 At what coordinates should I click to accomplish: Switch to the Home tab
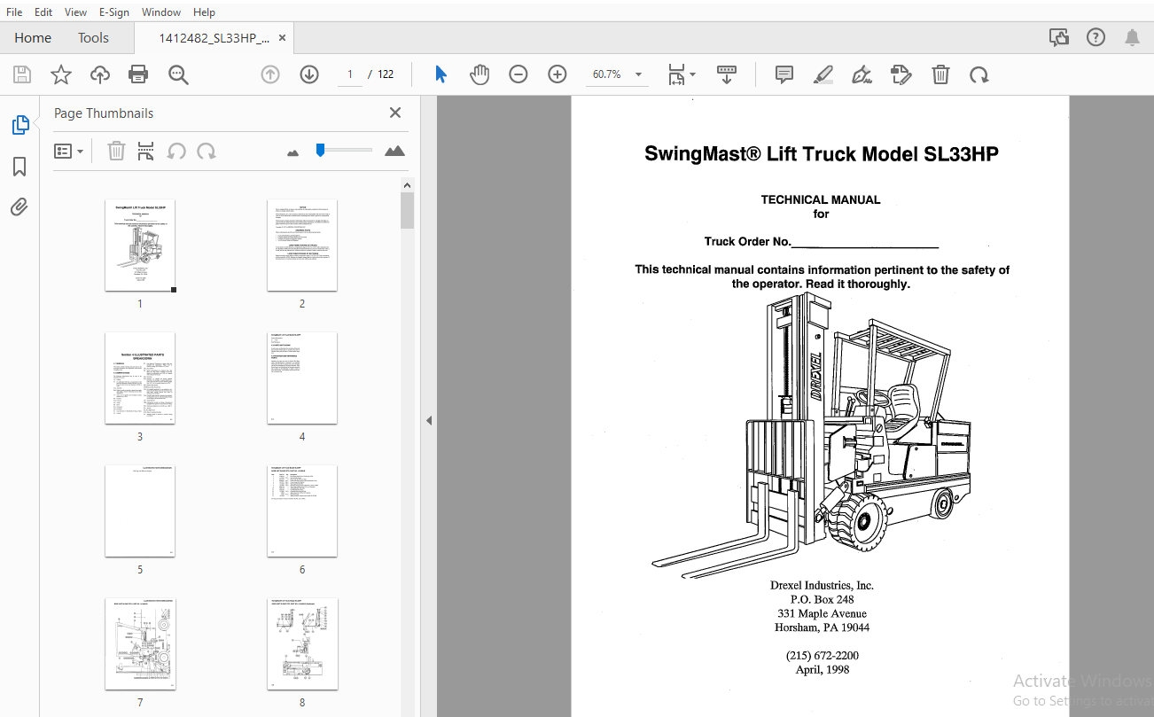click(x=33, y=37)
